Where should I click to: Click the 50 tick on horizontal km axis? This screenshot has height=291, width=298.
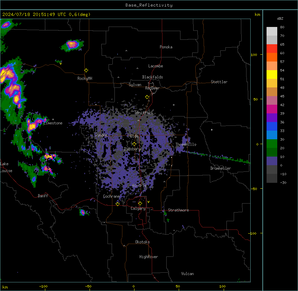click(178, 286)
